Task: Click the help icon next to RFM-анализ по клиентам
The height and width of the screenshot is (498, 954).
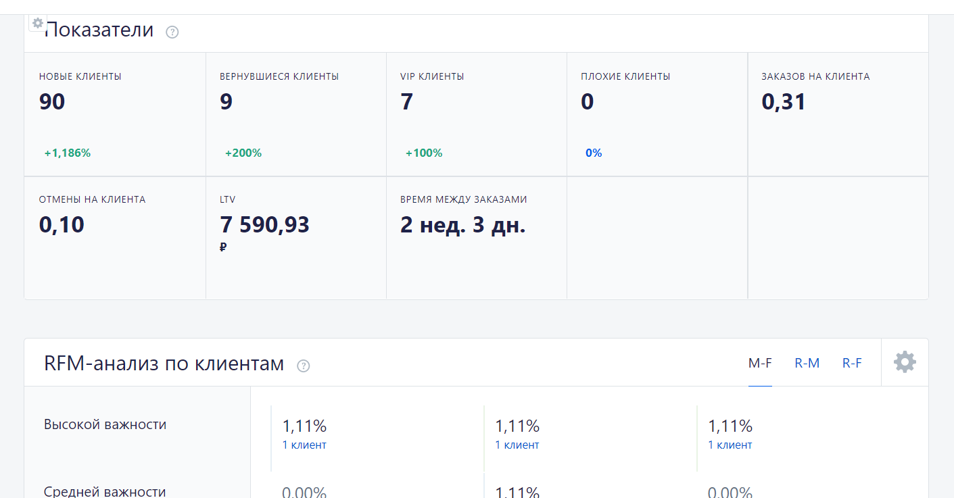Action: pos(304,366)
